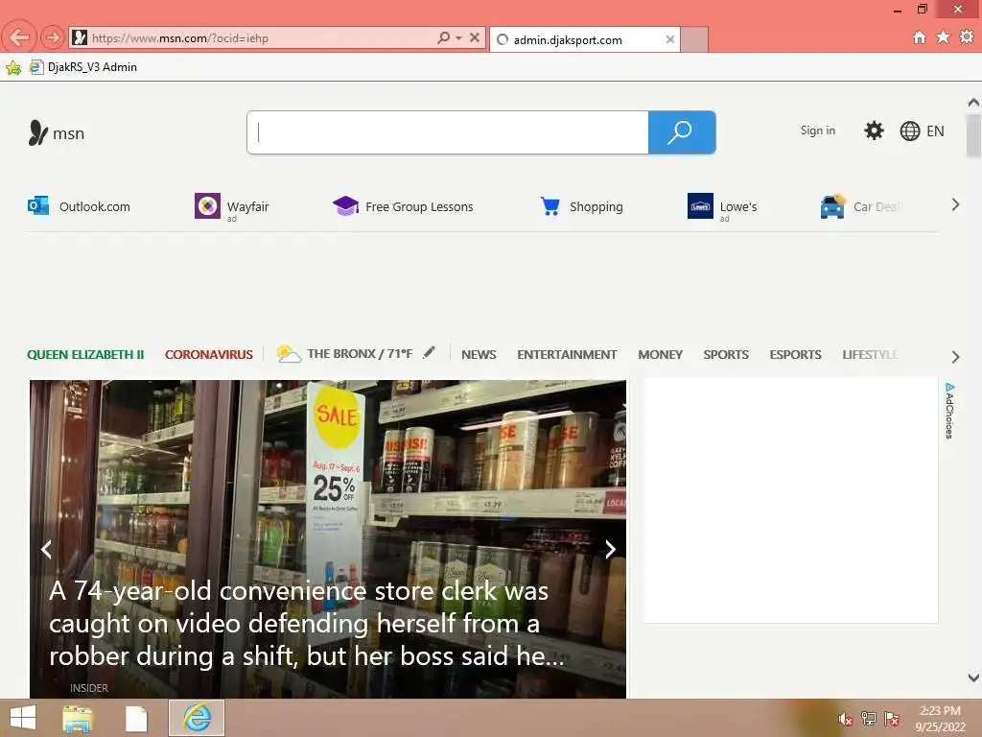982x737 pixels.
Task: Open the address bar dropdown arrow
Action: pyautogui.click(x=459, y=37)
